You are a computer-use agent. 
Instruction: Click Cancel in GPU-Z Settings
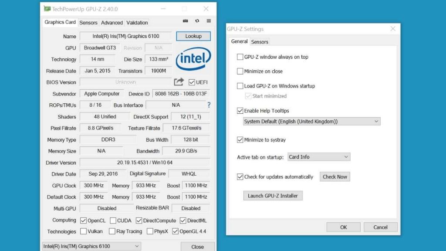(x=380, y=227)
